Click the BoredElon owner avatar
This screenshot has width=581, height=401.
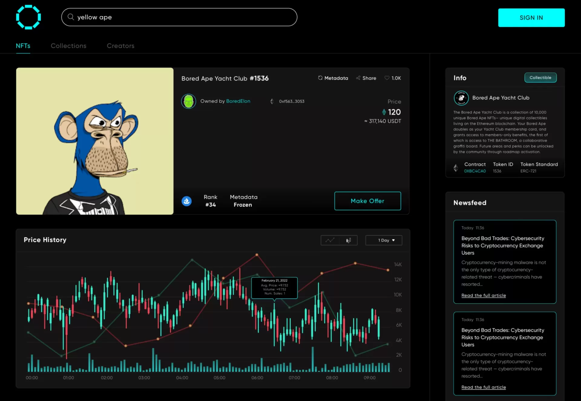(189, 101)
